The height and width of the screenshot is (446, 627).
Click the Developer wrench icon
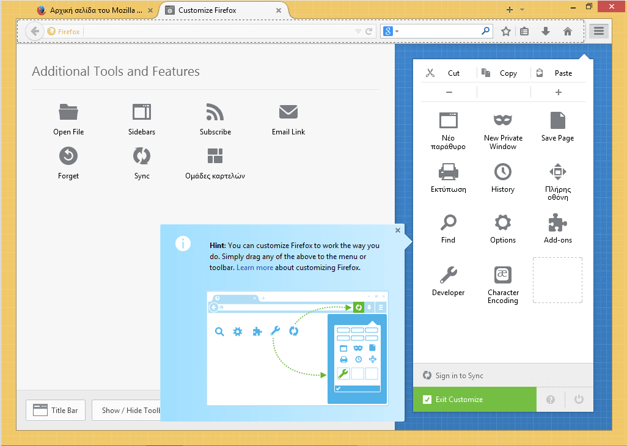(x=448, y=274)
